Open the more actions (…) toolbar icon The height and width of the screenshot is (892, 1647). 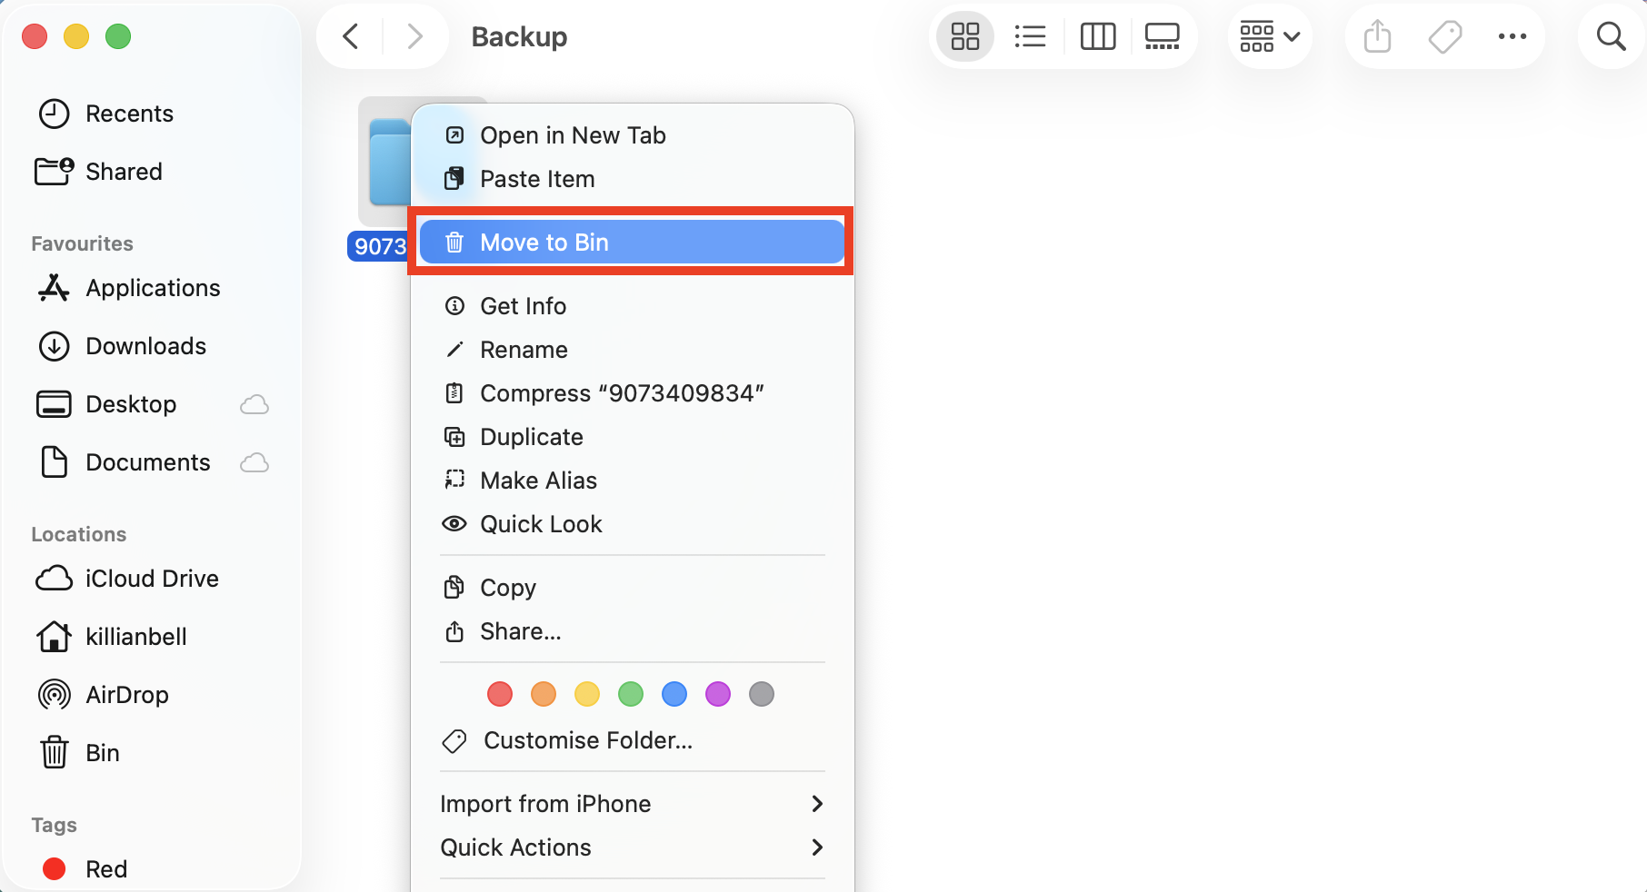pyautogui.click(x=1512, y=36)
